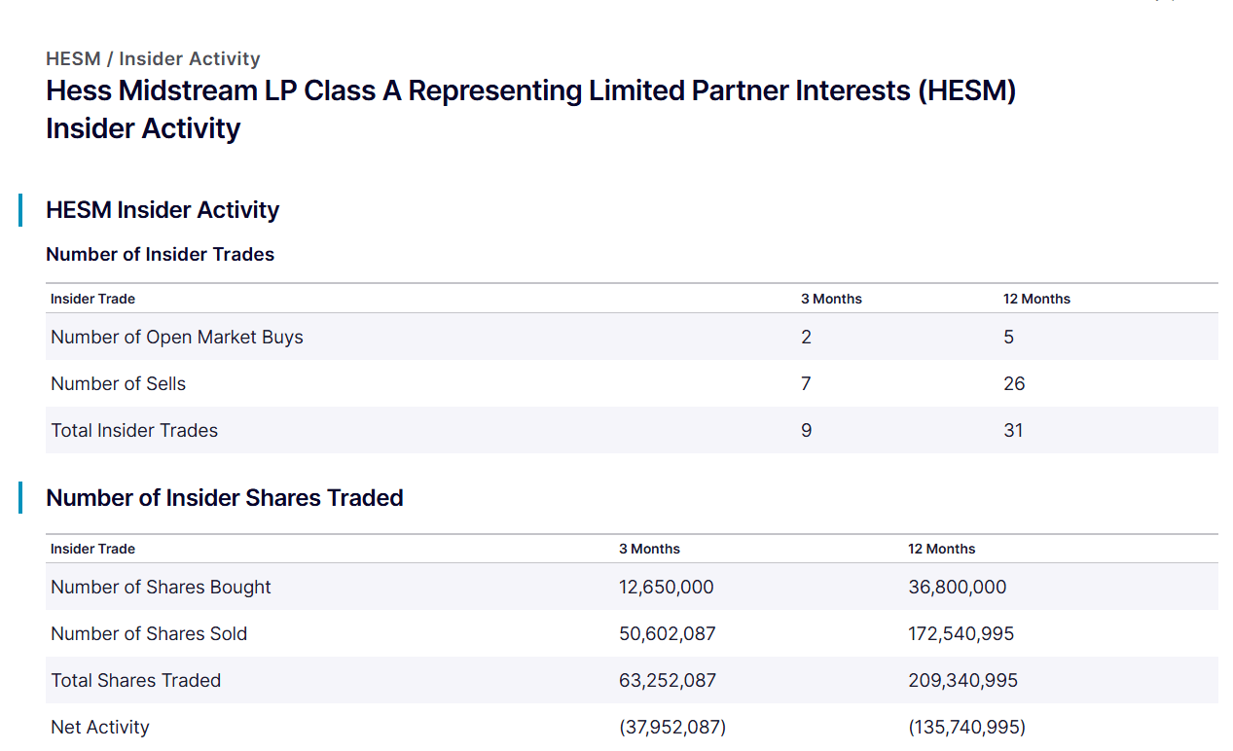Click the Total Insider Trades row
This screenshot has width=1233, height=751.
click(x=133, y=430)
